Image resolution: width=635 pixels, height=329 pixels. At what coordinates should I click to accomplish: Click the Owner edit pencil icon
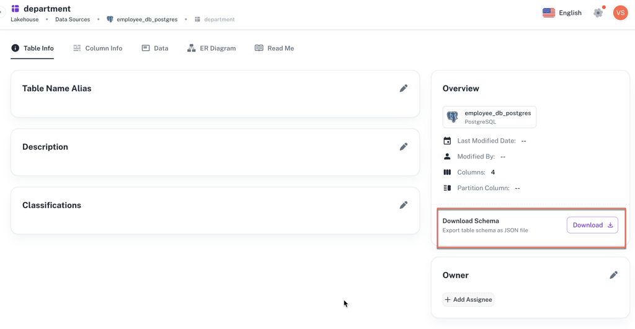[x=613, y=275]
